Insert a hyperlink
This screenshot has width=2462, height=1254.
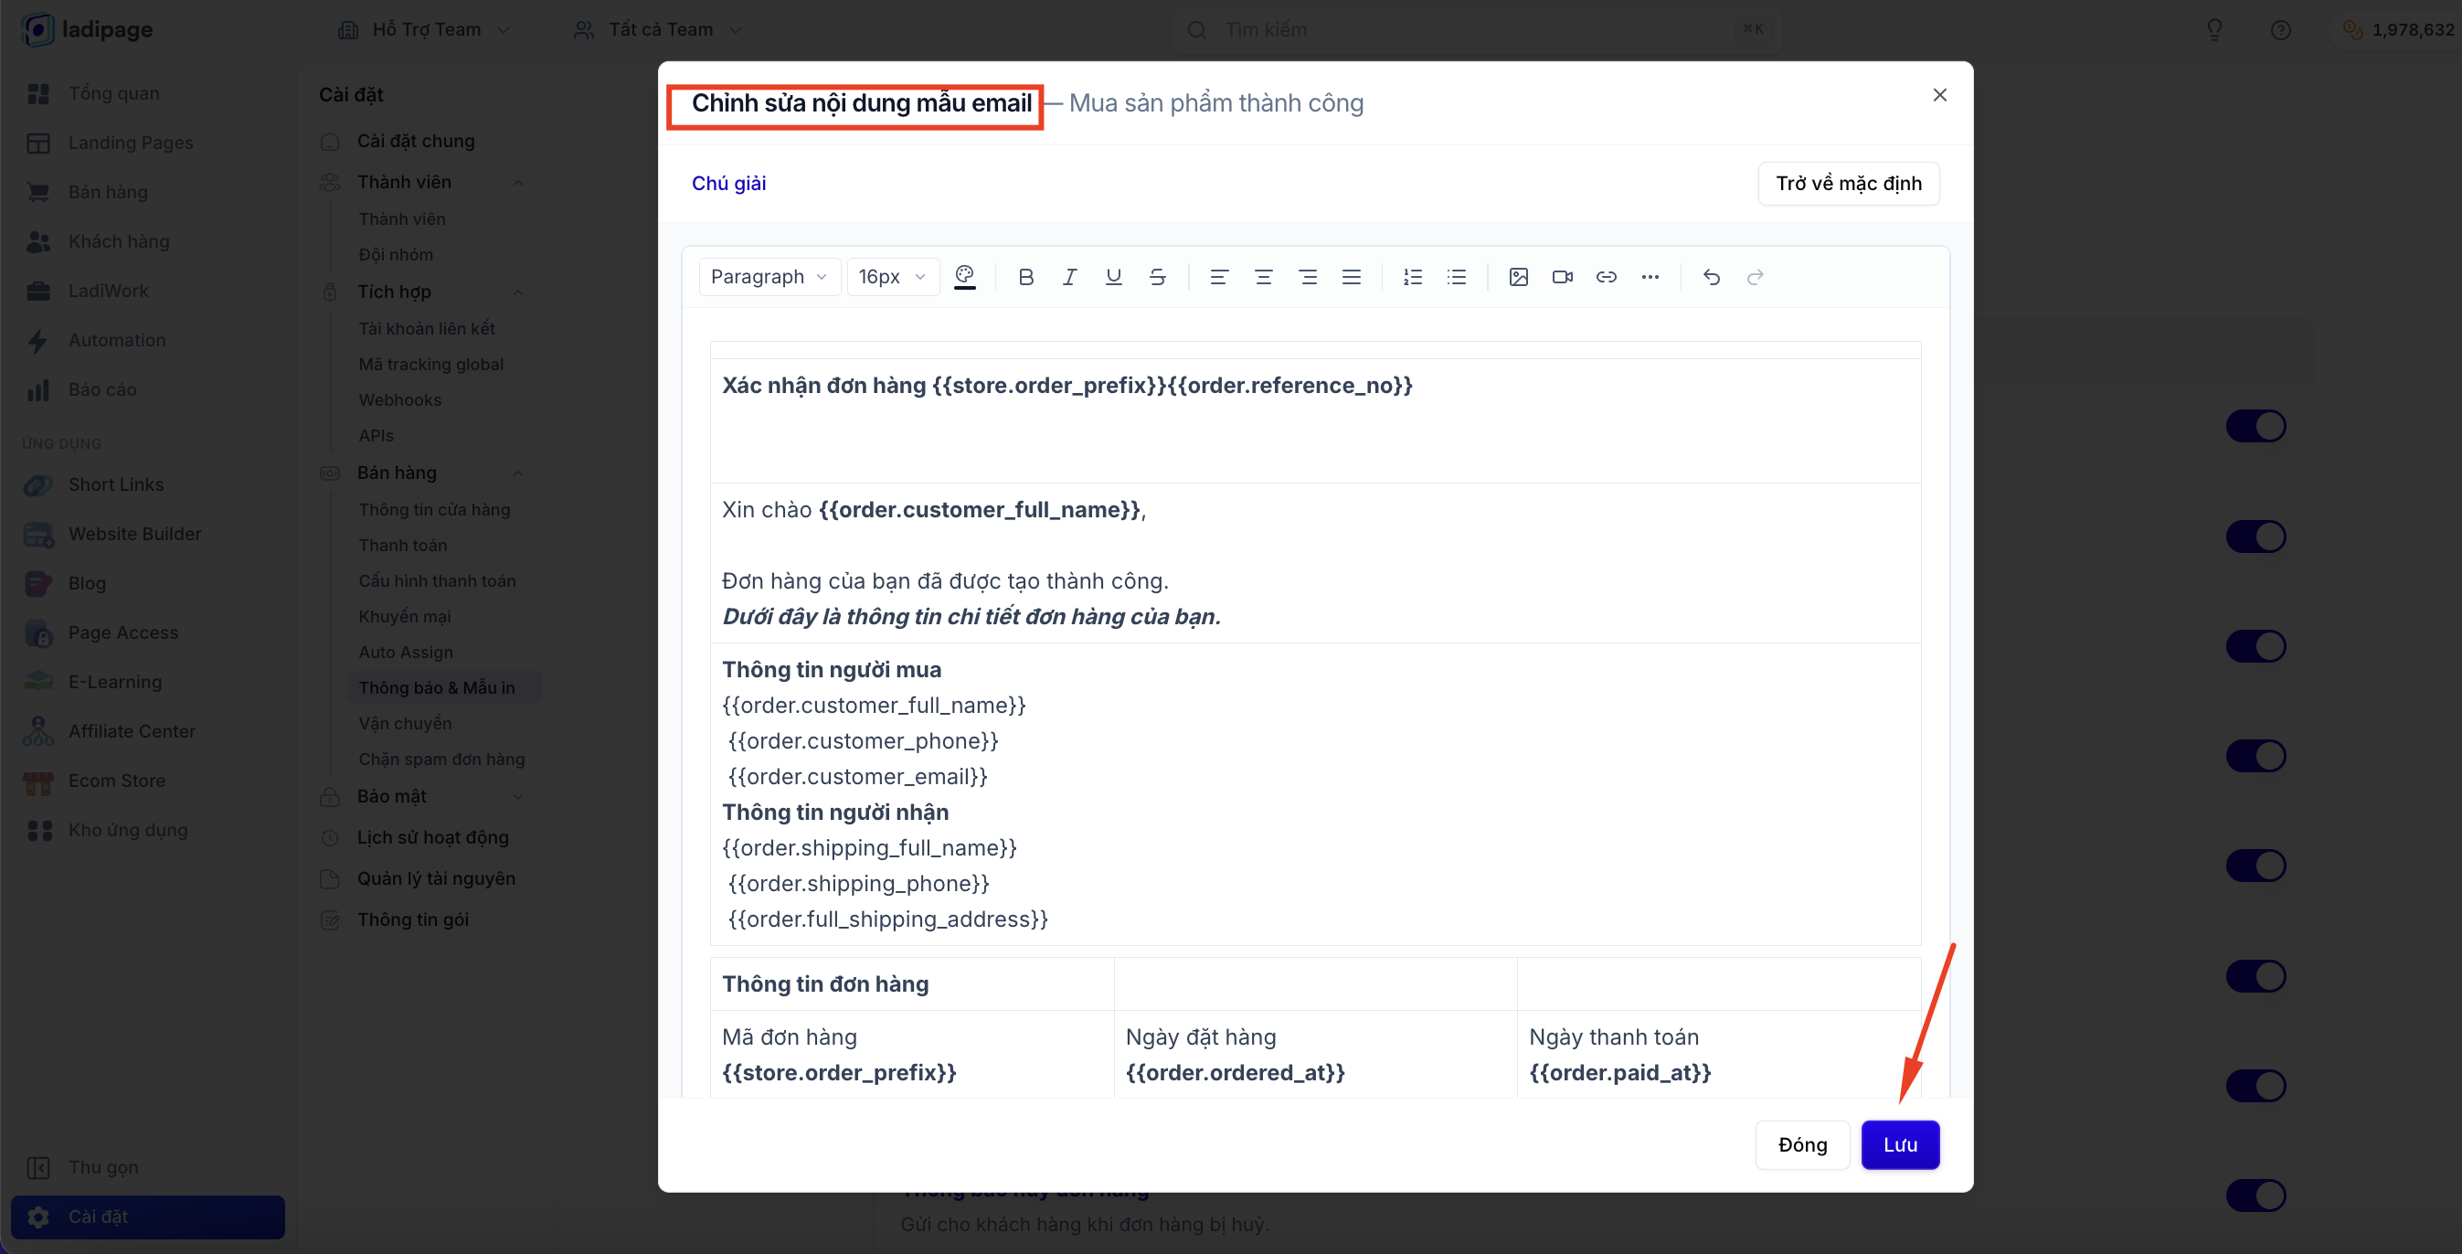click(x=1607, y=277)
